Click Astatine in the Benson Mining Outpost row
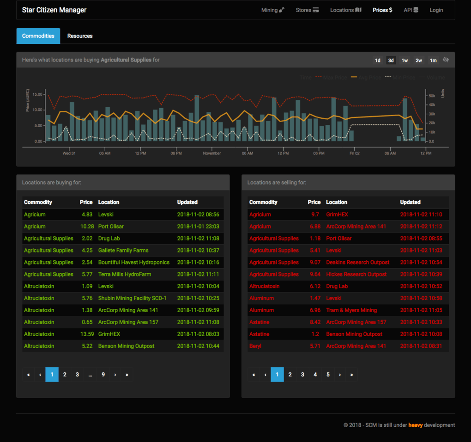 point(259,334)
